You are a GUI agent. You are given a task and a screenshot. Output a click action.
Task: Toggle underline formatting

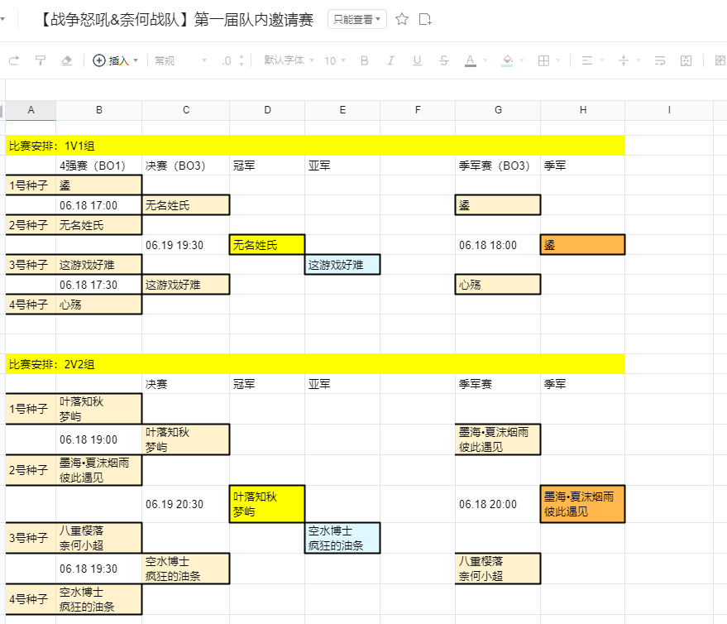pyautogui.click(x=418, y=60)
